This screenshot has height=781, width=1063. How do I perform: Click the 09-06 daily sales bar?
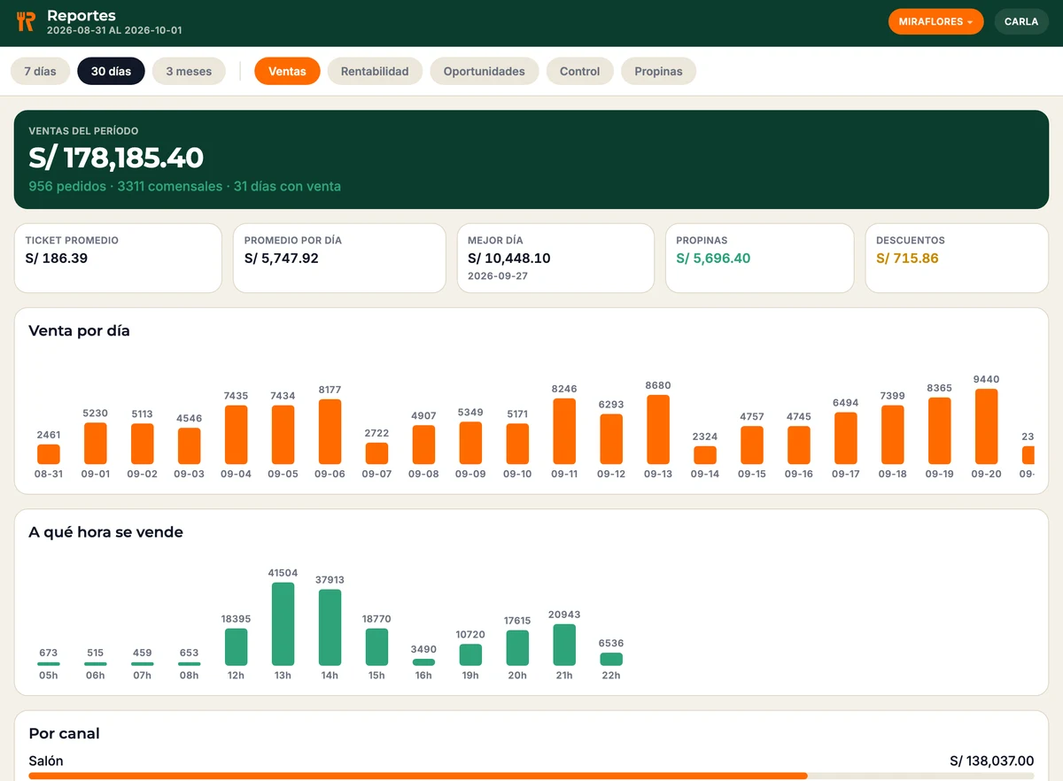(x=330, y=432)
